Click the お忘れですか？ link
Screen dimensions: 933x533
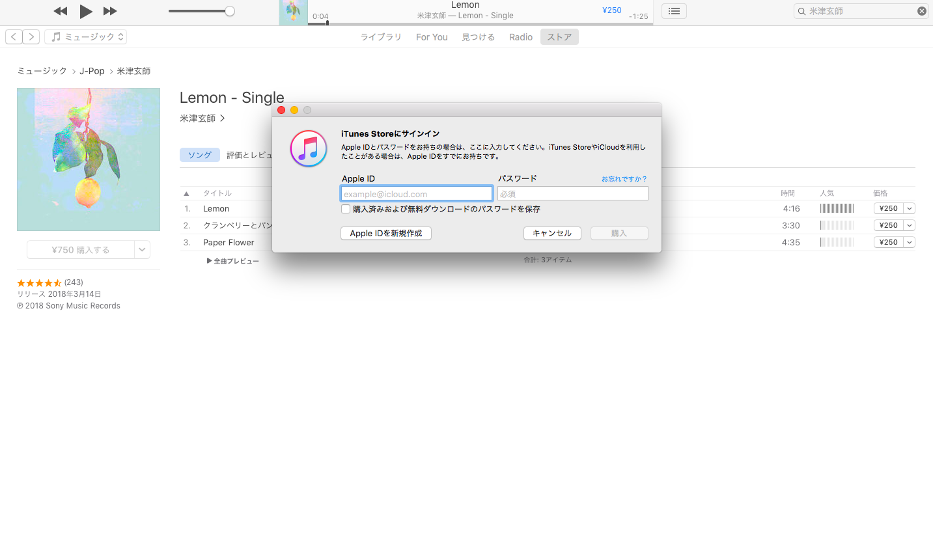(624, 179)
